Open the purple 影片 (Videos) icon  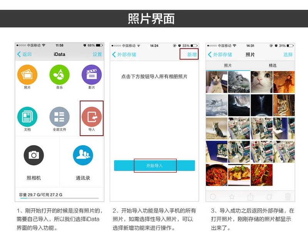coord(92,75)
